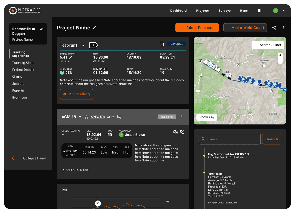The image size is (295, 213).
Task: Mute notifications for APEX 501
Action: [x=119, y=117]
